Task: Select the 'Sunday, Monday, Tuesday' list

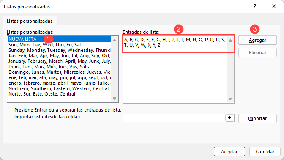Action: (59, 50)
